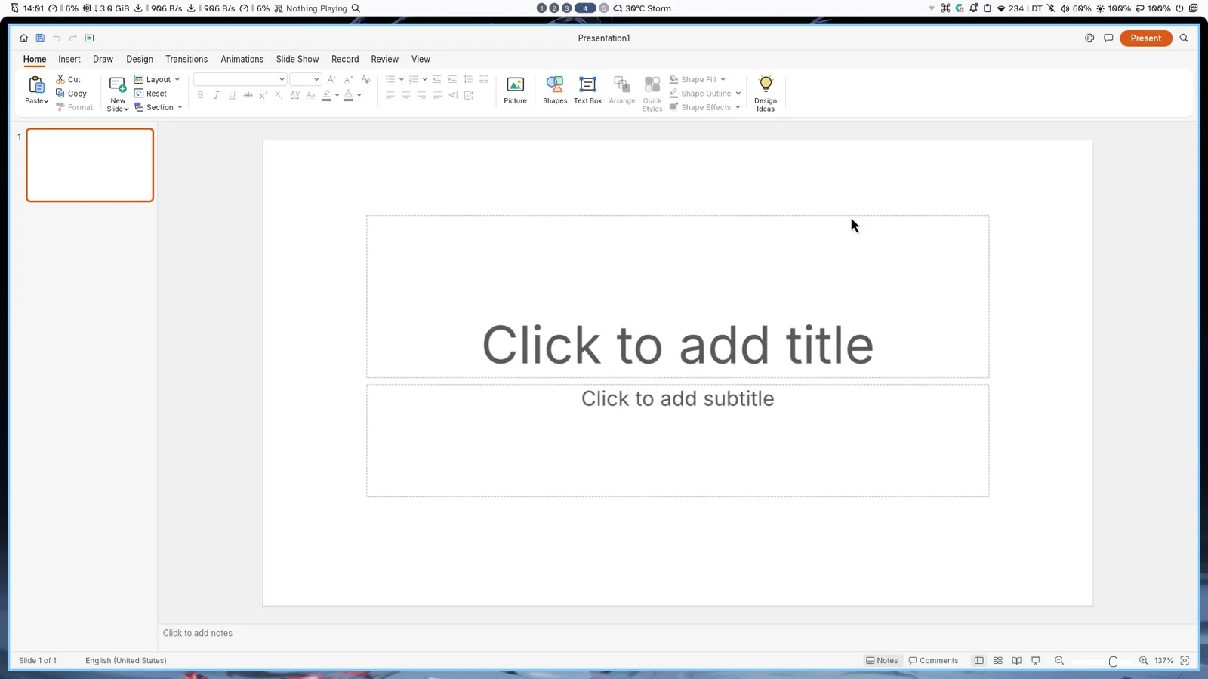The image size is (1208, 679).
Task: Open the font name combo box
Action: click(x=239, y=79)
